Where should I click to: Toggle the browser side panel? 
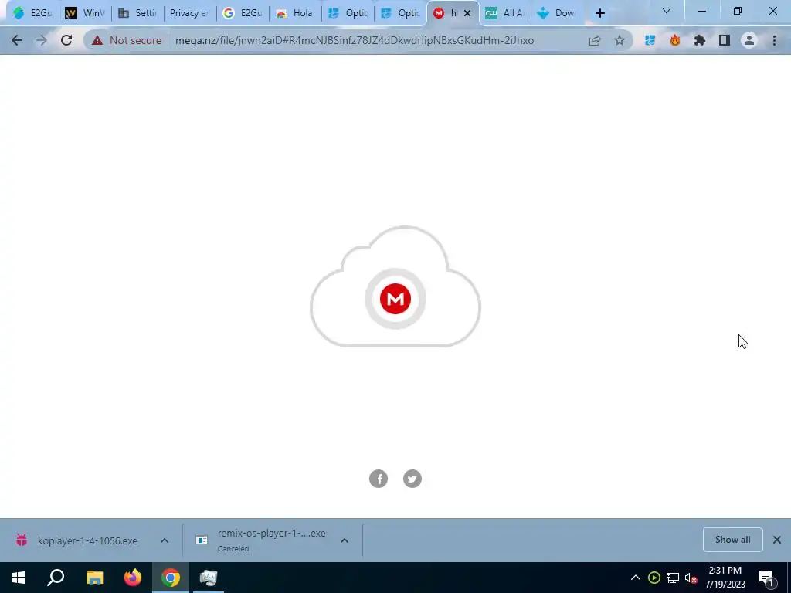tap(725, 40)
